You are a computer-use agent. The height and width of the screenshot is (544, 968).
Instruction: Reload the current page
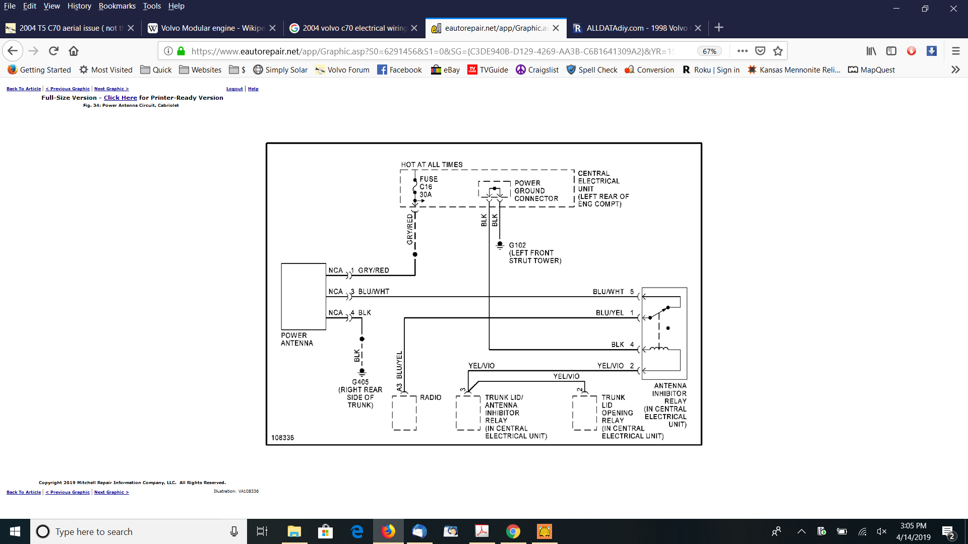(53, 51)
